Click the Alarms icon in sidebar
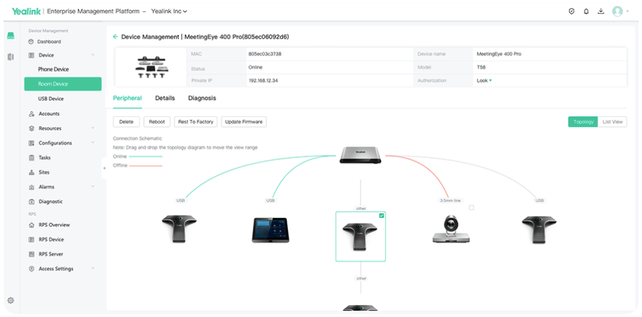The width and height of the screenshot is (642, 317). 31,187
